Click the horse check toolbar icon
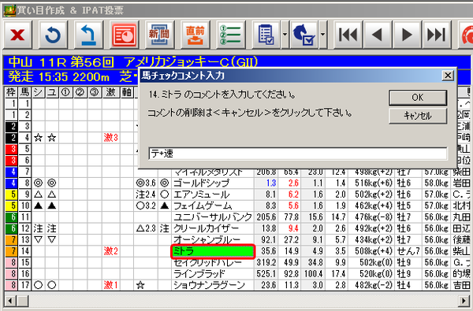473x311 pixels. pyautogui.click(x=304, y=35)
